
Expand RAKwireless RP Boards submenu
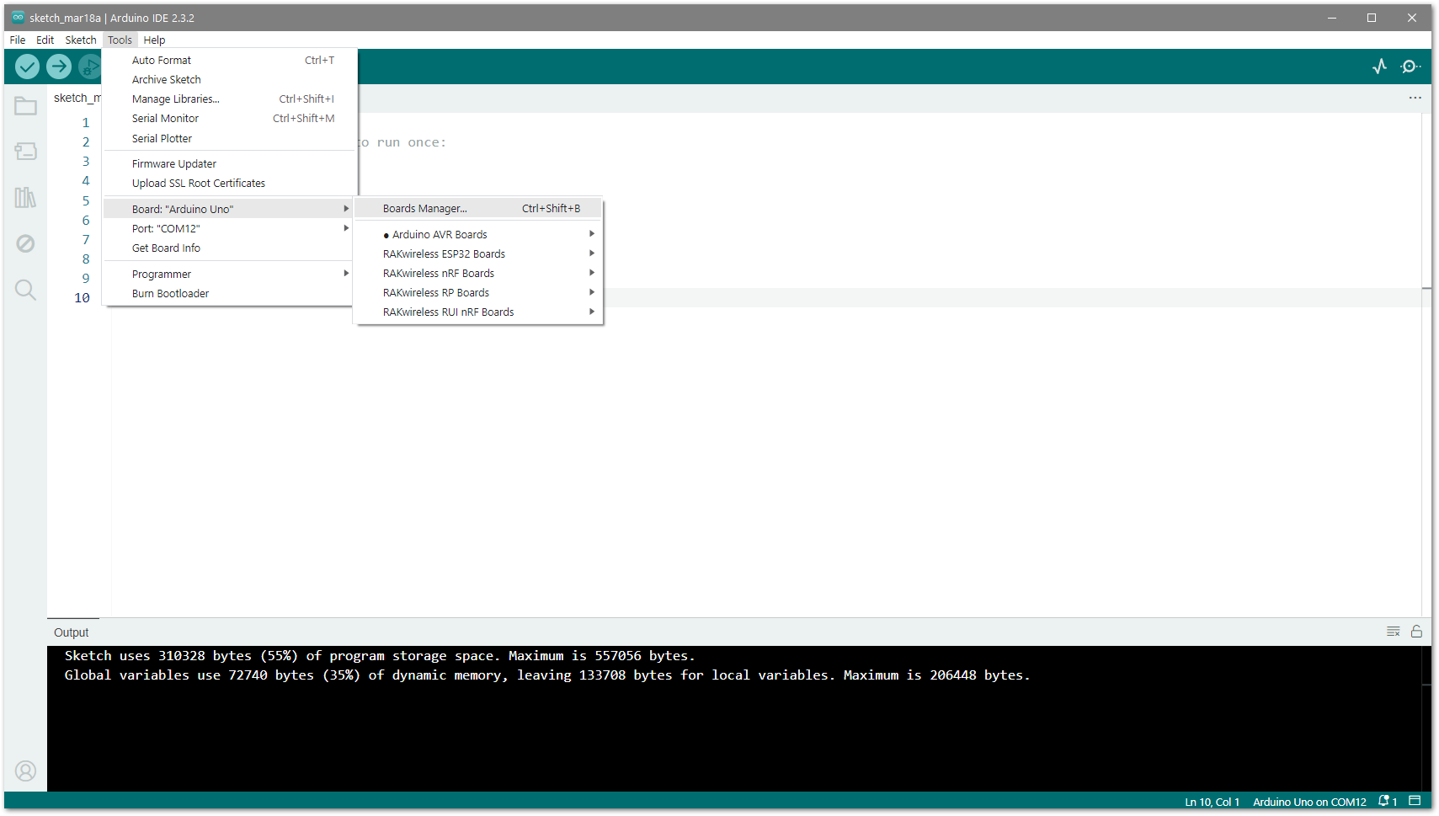(478, 293)
